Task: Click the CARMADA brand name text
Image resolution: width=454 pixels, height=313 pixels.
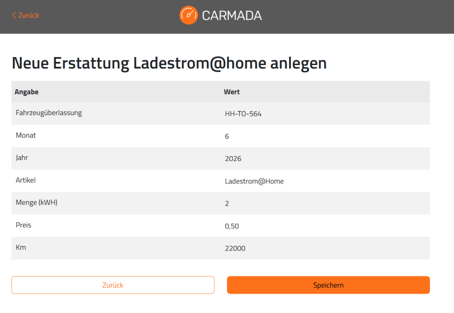Action: [x=231, y=15]
